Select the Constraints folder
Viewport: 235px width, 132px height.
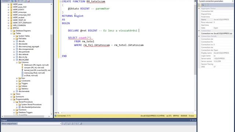coord(26,81)
